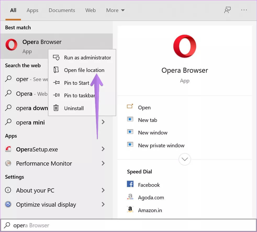Expand the Optimize visual display arrow
Image resolution: width=257 pixels, height=232 pixels.
coord(103,204)
